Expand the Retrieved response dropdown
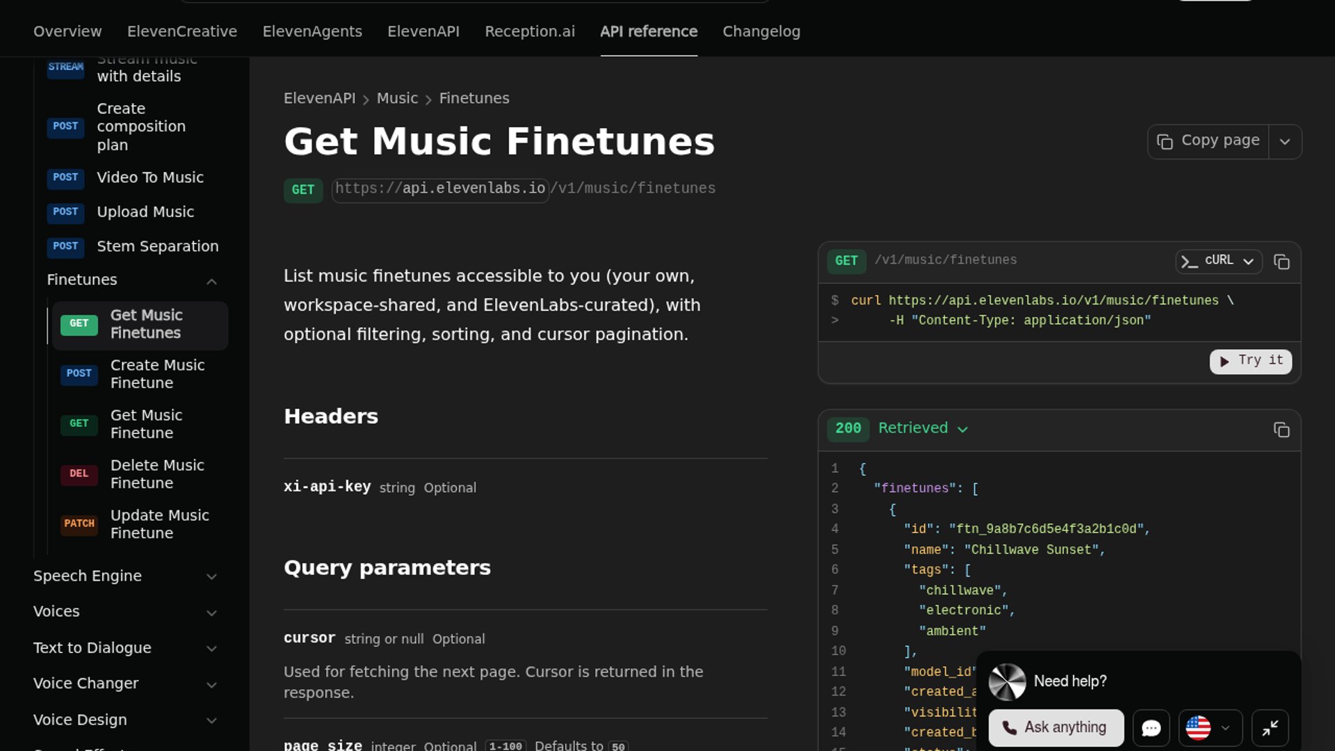This screenshot has width=1335, height=751. [x=923, y=428]
